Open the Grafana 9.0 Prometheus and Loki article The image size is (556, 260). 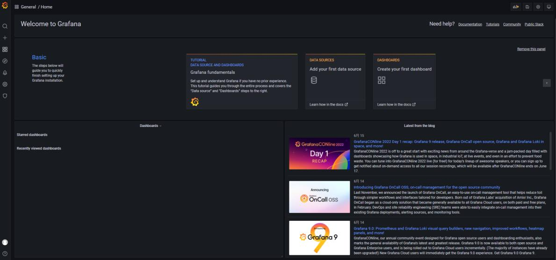click(449, 231)
